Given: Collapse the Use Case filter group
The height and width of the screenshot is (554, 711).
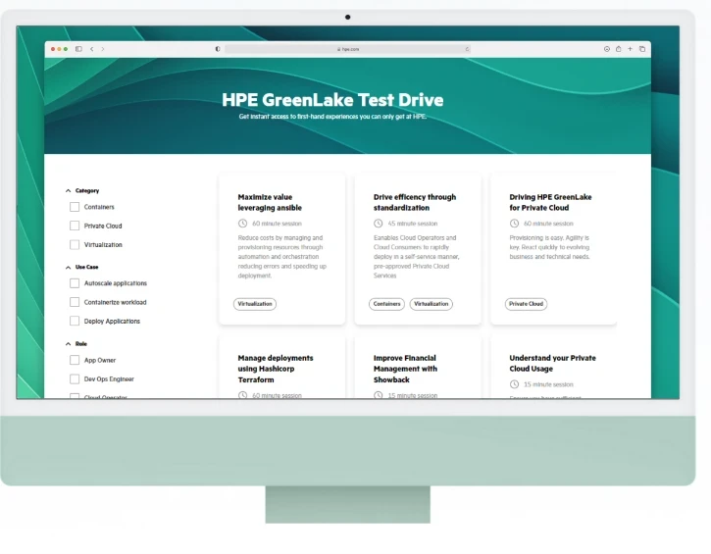Looking at the screenshot, I should click(68, 267).
